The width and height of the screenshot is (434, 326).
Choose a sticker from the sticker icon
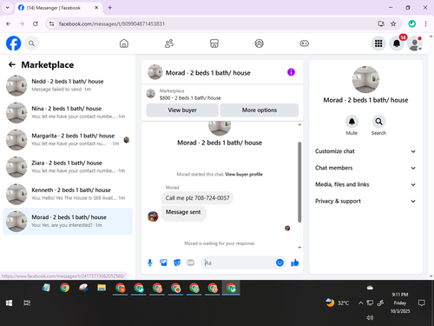[177, 263]
